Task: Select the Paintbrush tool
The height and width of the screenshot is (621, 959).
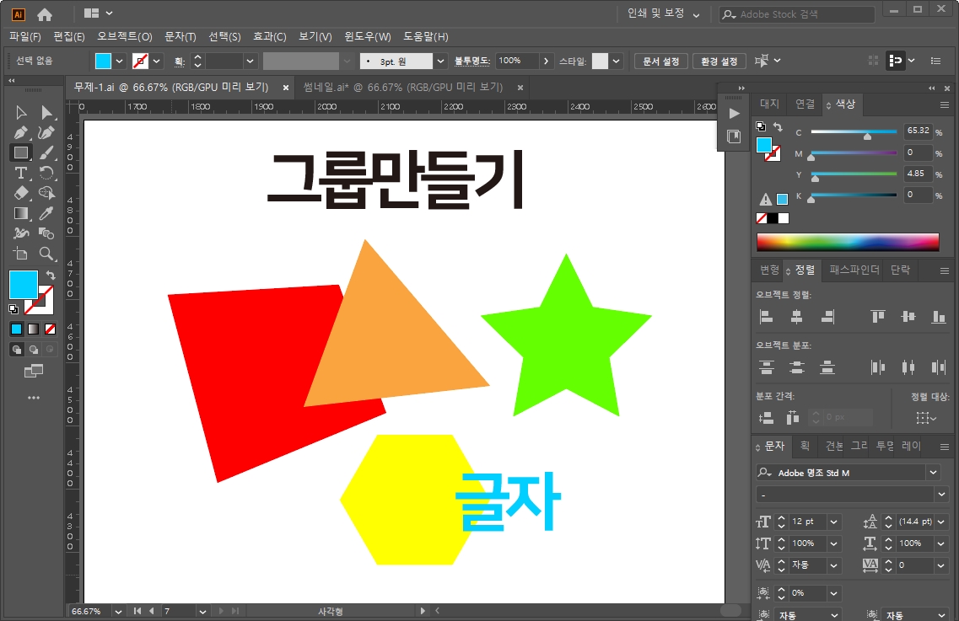Action: pos(46,153)
